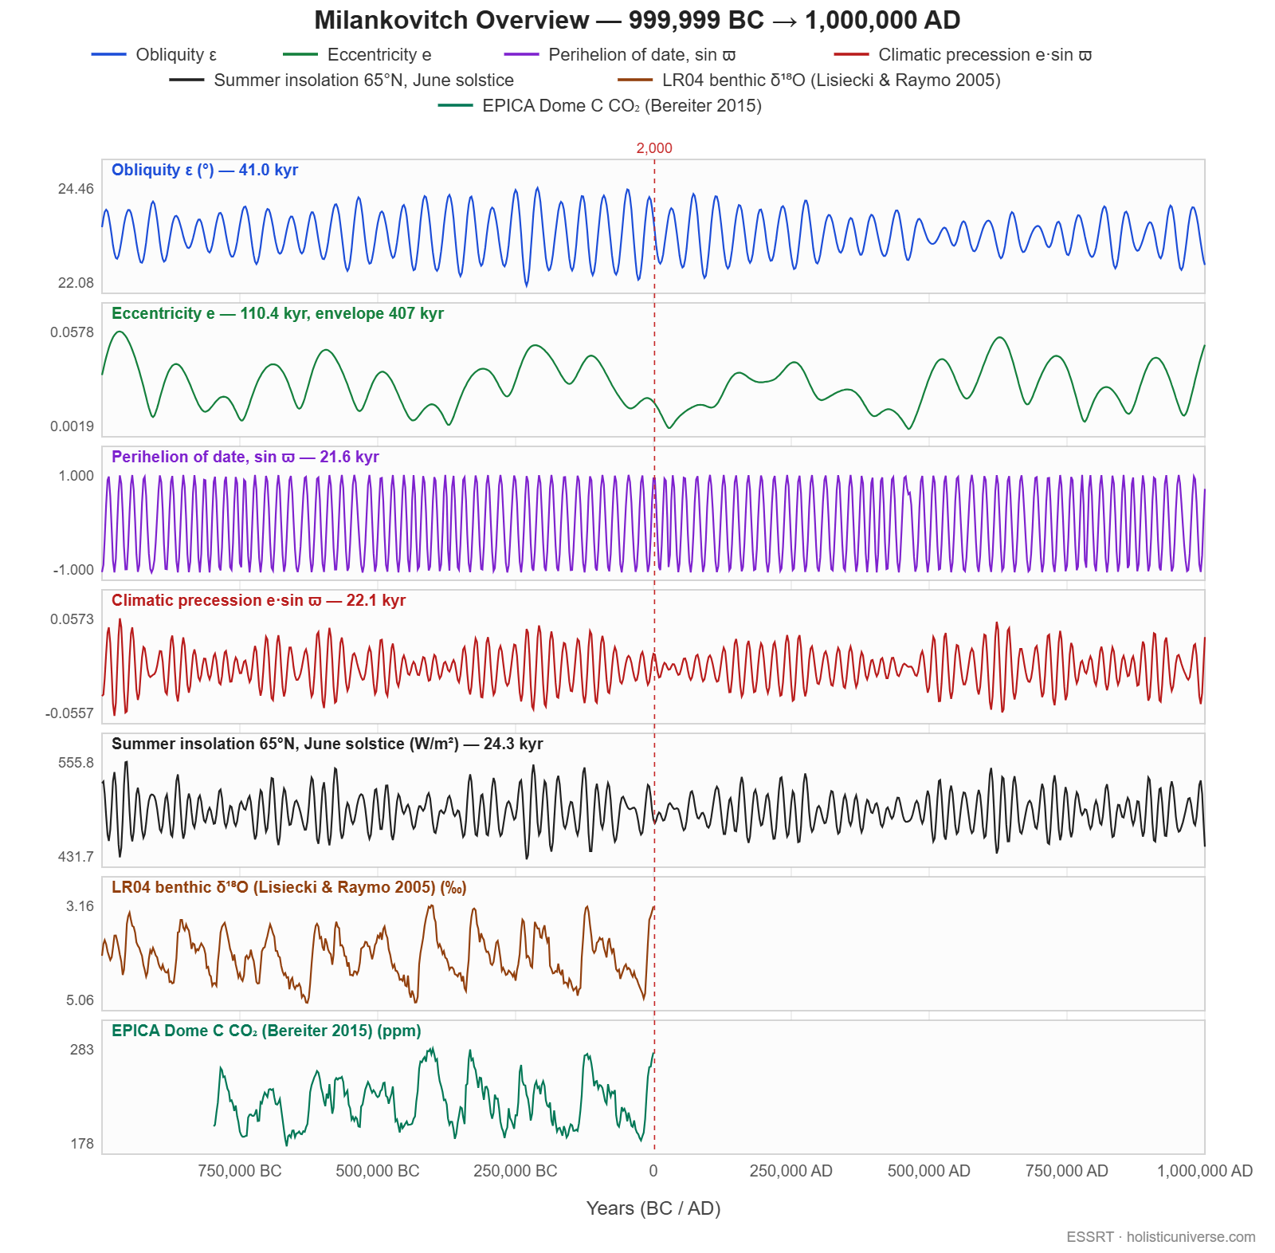Click the purple Perihelion legend line swatch
This screenshot has height=1253, width=1275.
pyautogui.click(x=521, y=54)
